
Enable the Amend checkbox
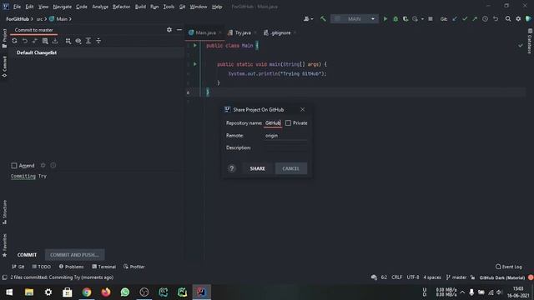click(14, 166)
